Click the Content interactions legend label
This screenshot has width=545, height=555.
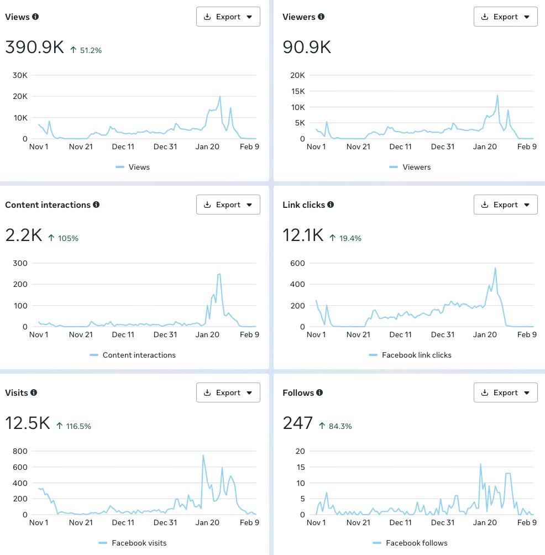pos(139,355)
